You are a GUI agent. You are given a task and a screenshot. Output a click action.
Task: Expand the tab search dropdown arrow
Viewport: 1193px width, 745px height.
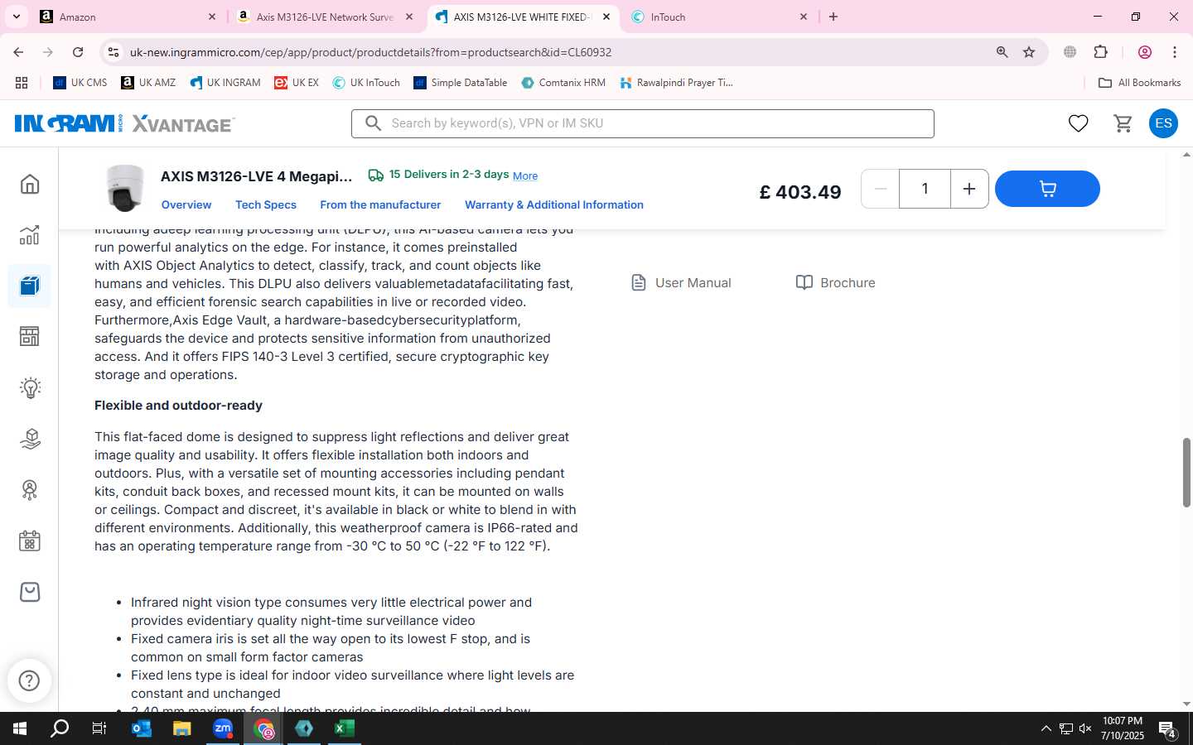tap(16, 17)
